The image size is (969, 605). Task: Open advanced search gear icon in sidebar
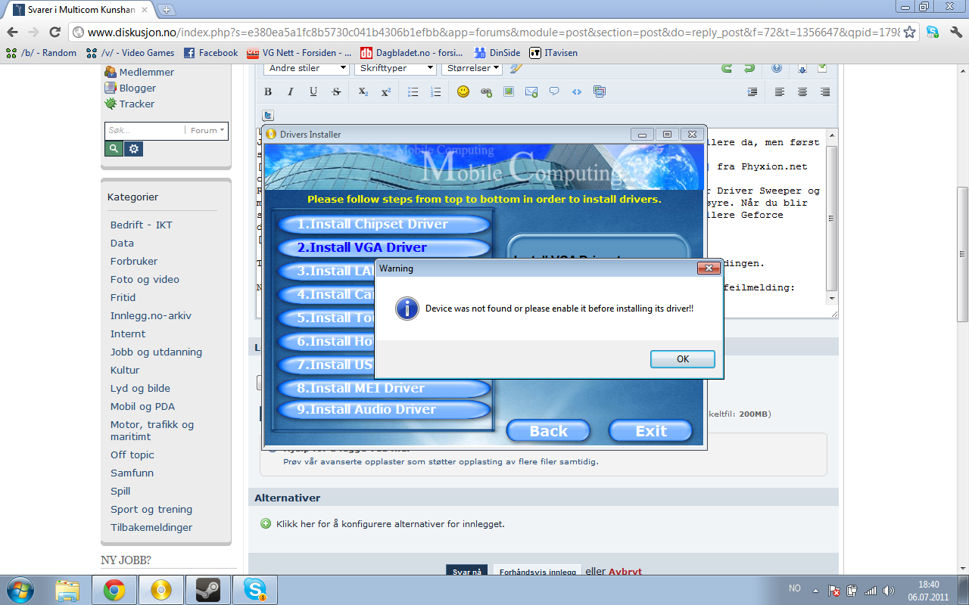134,149
